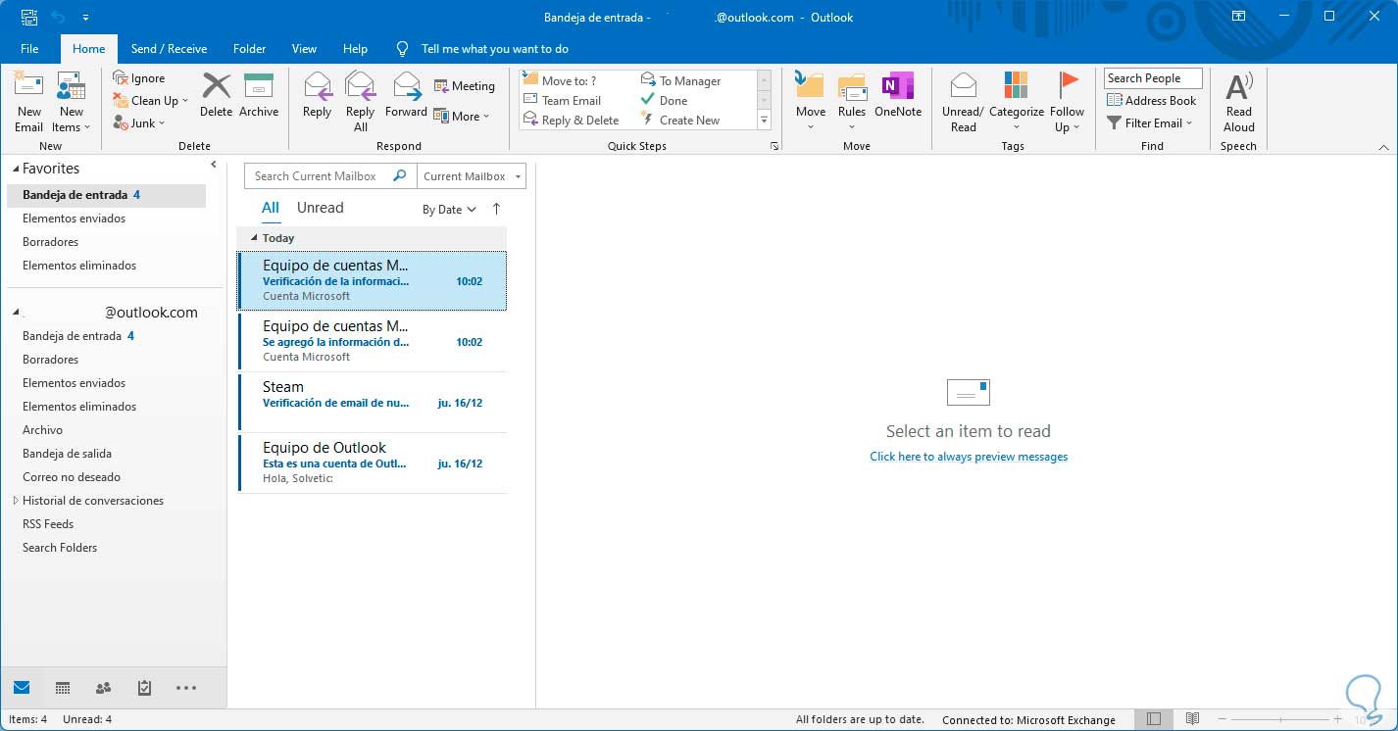Open the Rules menu
Image resolution: width=1398 pixels, height=731 pixels.
852,102
